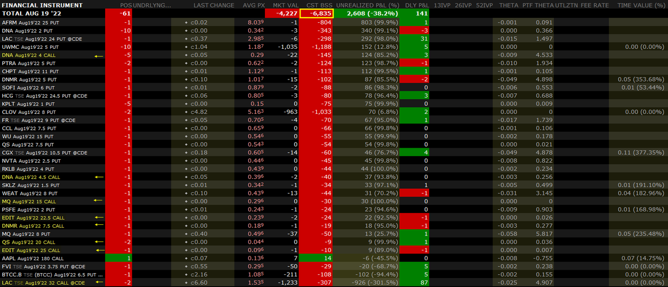Select the UWMC Aug19'22 5 PUT row
This screenshot has width=668, height=287.
[334, 47]
